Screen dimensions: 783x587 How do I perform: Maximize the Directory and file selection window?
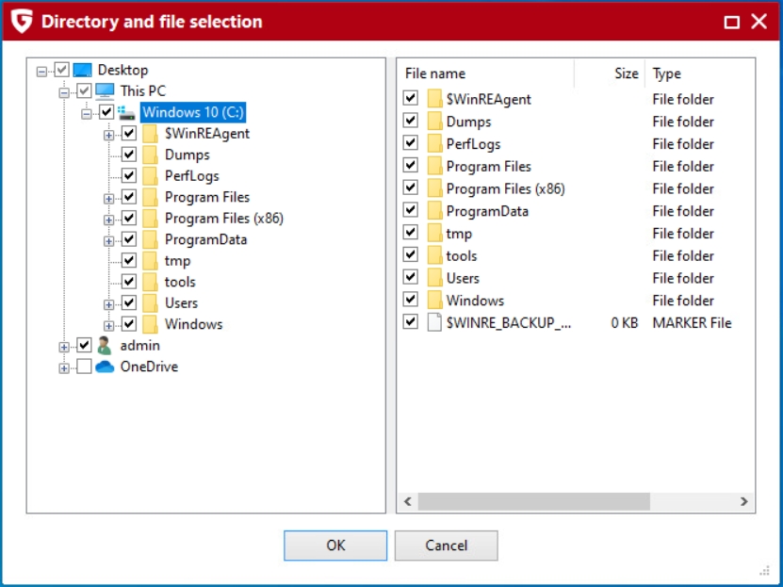(731, 22)
